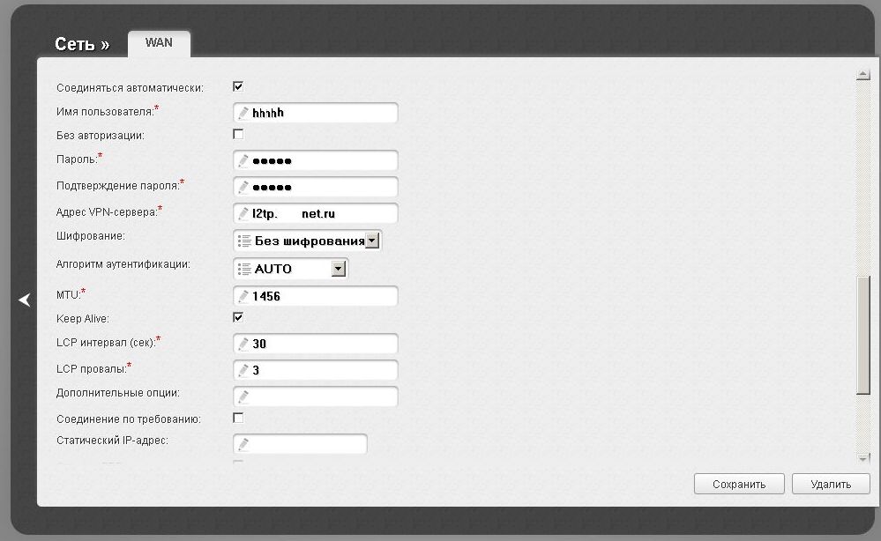Click the 'Алгоритм аутентификации:' label
Screen dimensions: 881x541
tap(123, 264)
